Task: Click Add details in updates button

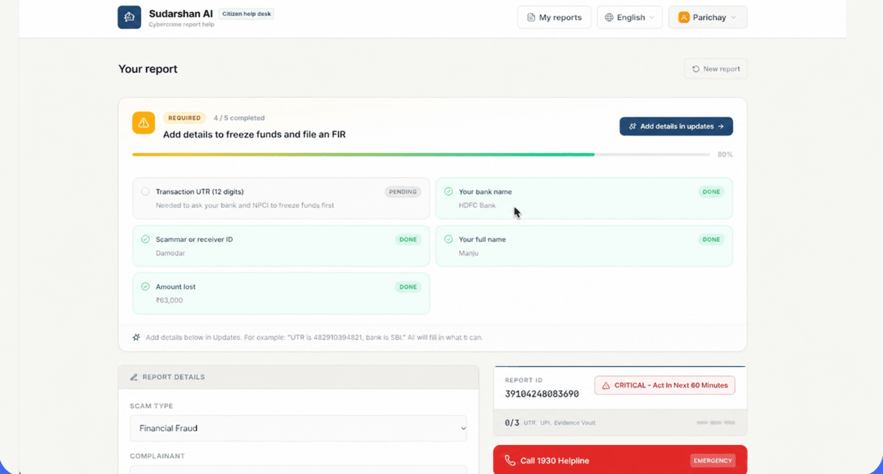Action: click(x=676, y=126)
